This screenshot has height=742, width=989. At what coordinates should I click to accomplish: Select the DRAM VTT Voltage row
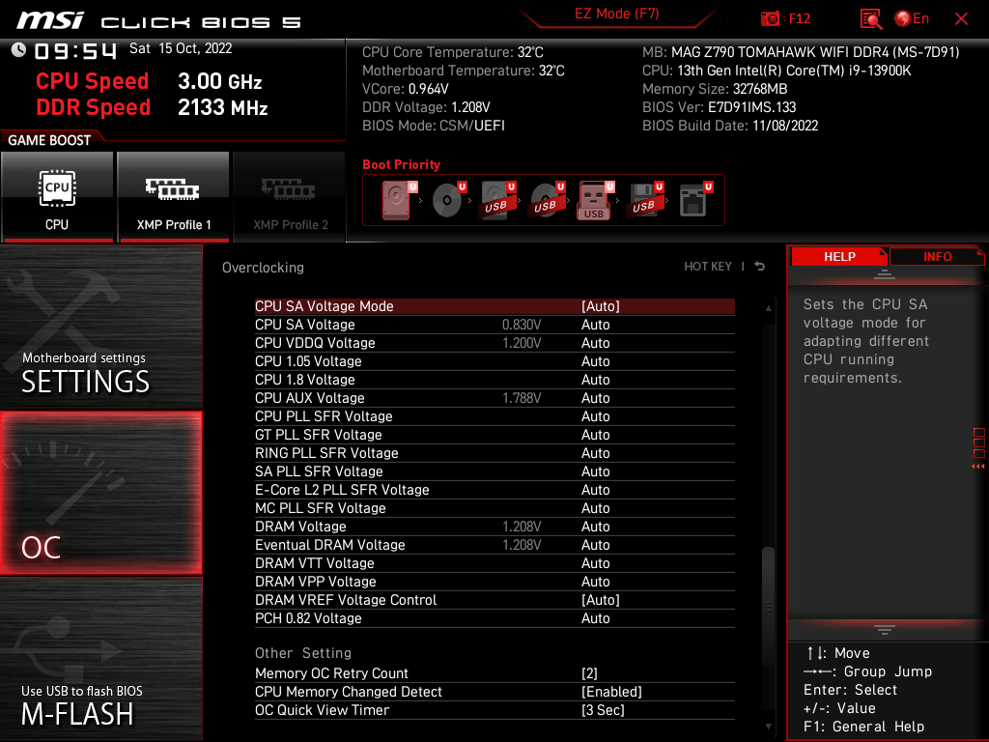tap(494, 563)
